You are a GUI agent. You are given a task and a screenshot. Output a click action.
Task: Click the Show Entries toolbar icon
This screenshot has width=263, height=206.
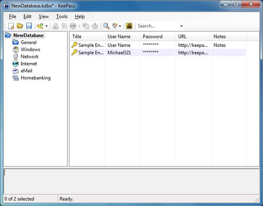pyautogui.click(x=115, y=26)
